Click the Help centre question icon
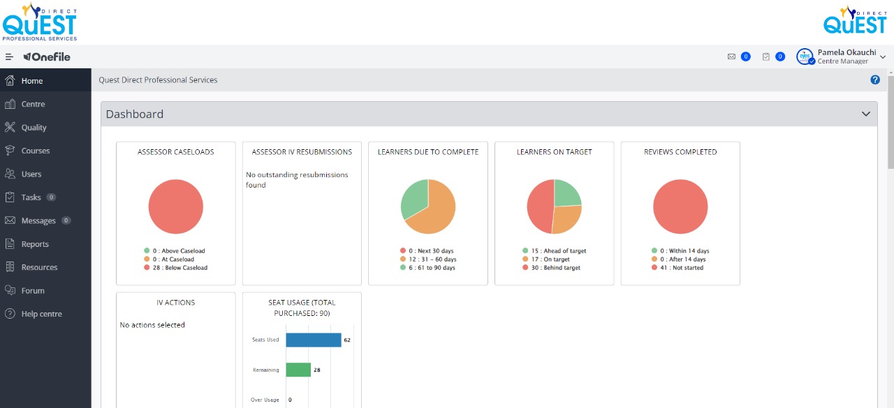Screen dimensions: 894x408 point(10,314)
